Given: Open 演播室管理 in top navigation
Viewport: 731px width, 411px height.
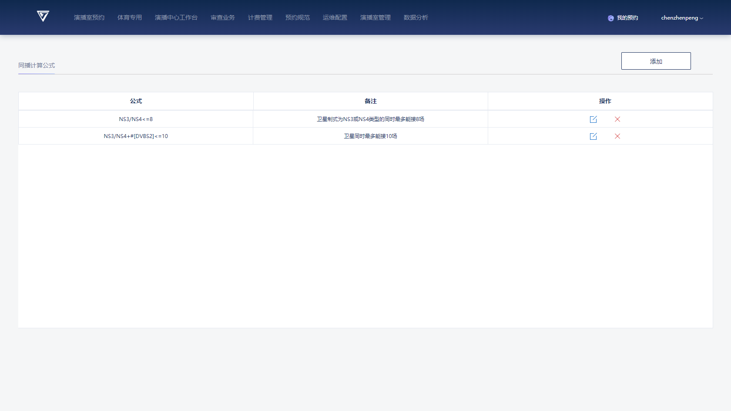Looking at the screenshot, I should coord(376,18).
